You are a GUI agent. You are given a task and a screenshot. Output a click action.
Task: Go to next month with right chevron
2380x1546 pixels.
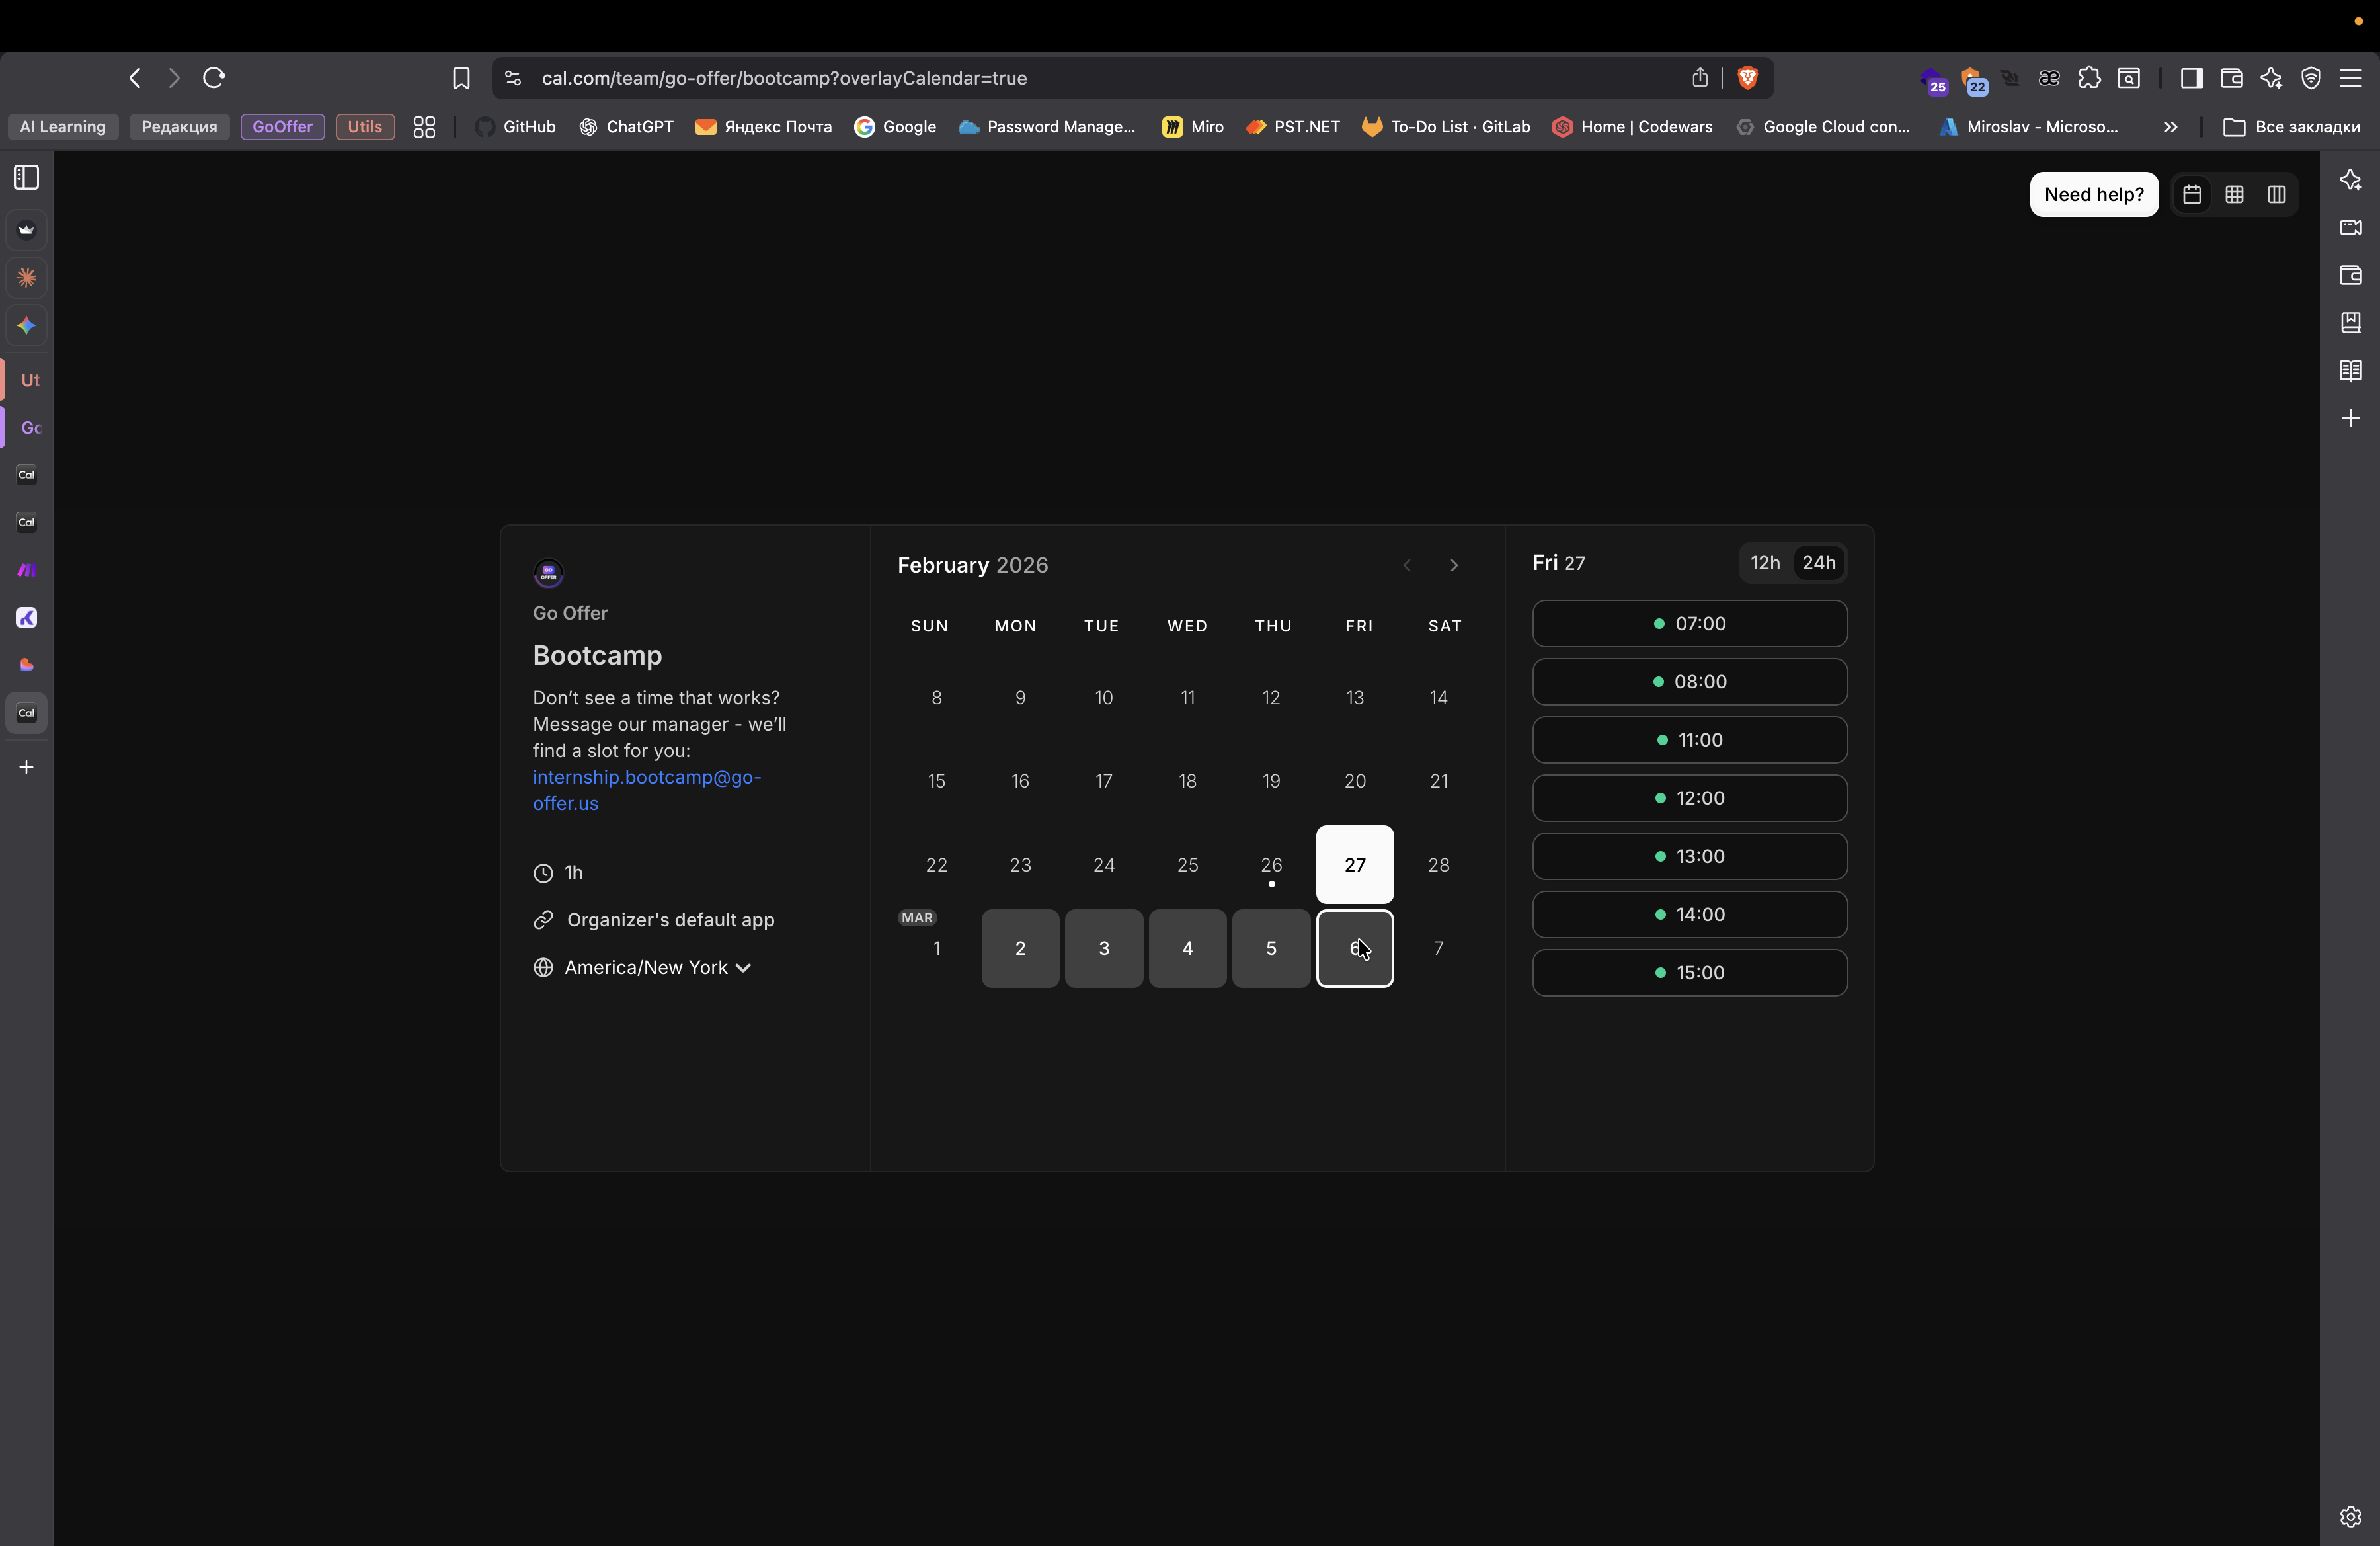1453,566
